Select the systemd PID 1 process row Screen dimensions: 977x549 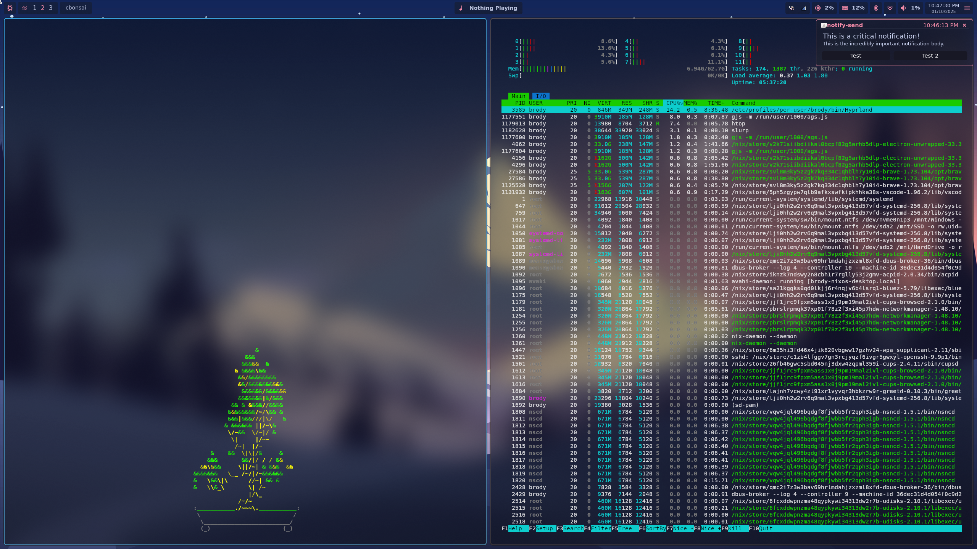pos(731,199)
